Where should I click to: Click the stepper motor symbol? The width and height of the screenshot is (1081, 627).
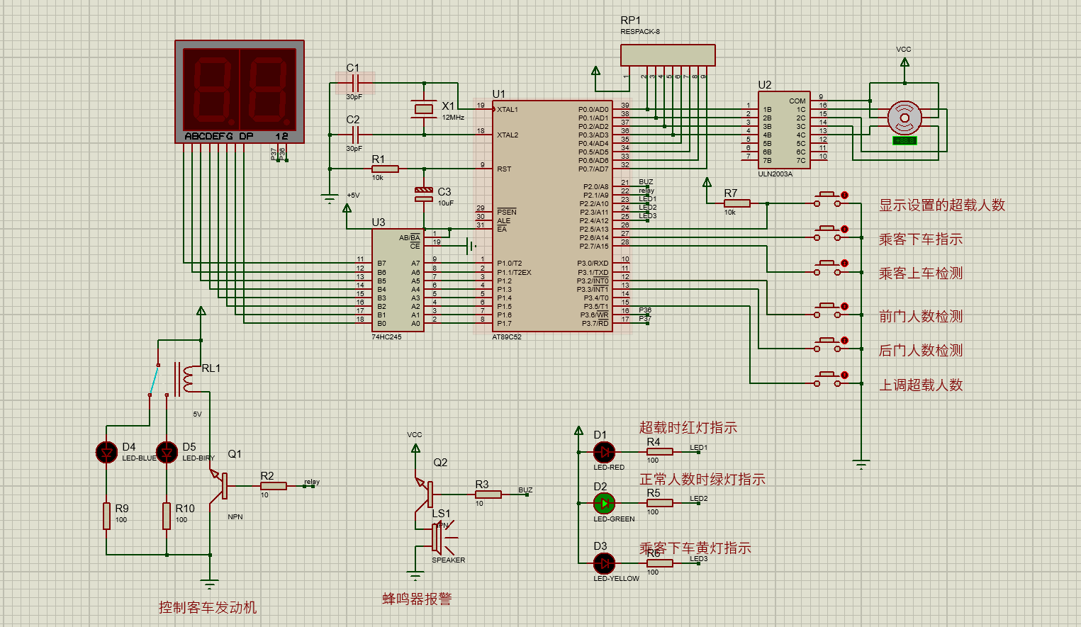click(905, 118)
